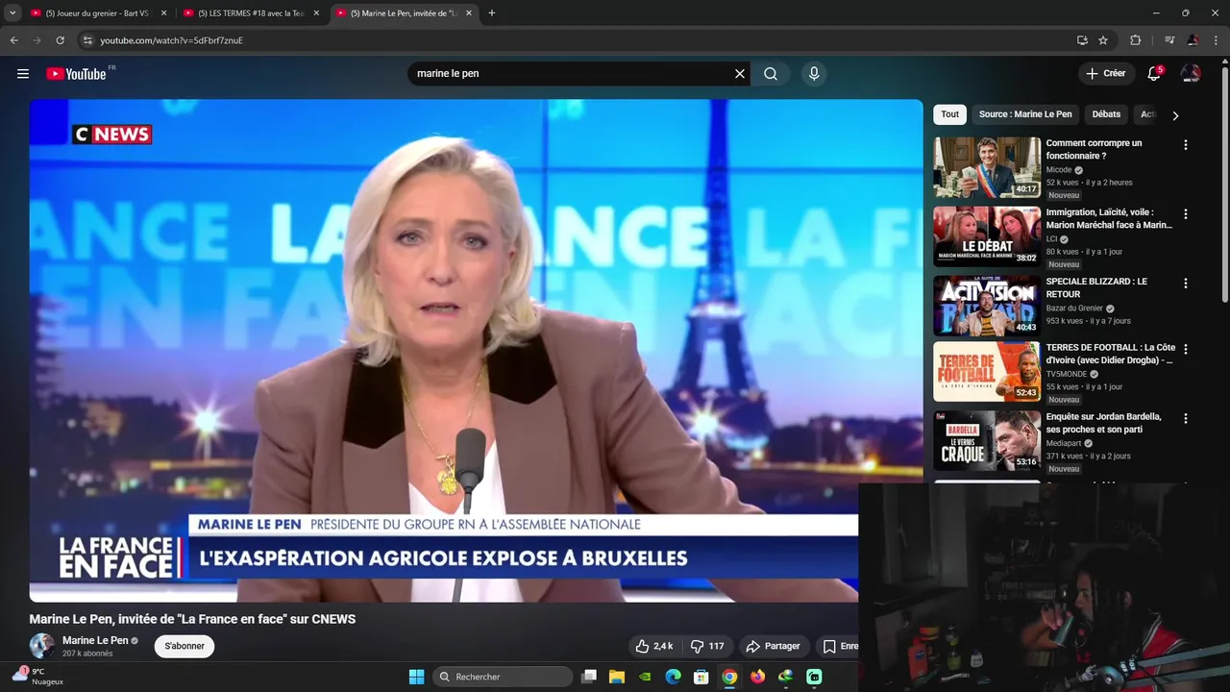Select the browser address bar URL
Viewport: 1230px width, 692px height.
tap(172, 40)
